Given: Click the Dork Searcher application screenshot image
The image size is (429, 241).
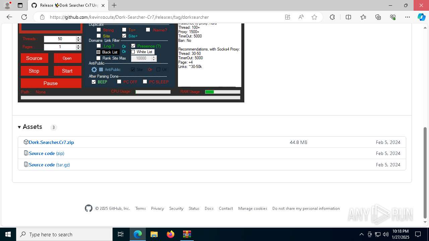Looking at the screenshot, I should [x=131, y=63].
